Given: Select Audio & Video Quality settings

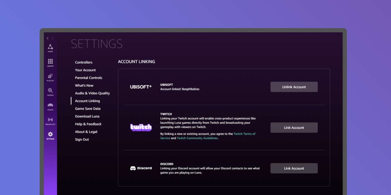Looking at the screenshot, I should coord(92,93).
